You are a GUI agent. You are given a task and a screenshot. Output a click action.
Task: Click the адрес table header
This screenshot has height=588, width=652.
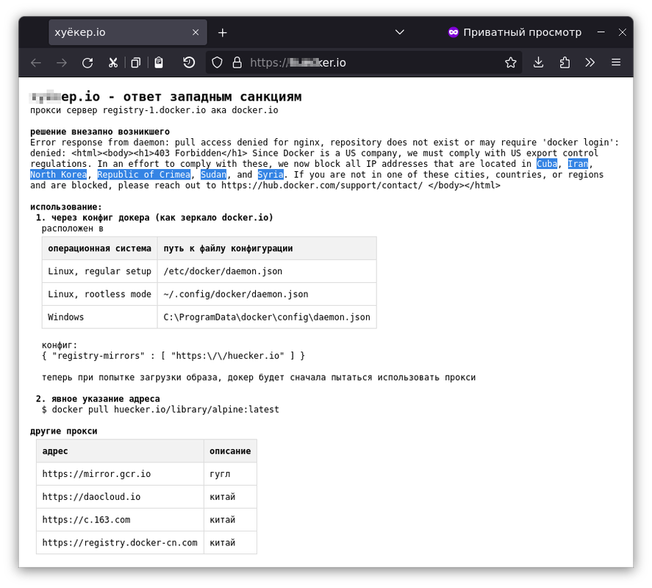[x=120, y=451]
